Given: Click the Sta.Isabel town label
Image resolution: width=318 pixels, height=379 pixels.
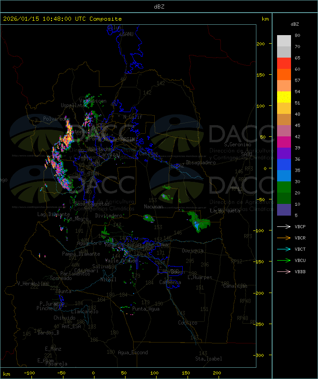Looking at the screenshot, I should 208,359.
